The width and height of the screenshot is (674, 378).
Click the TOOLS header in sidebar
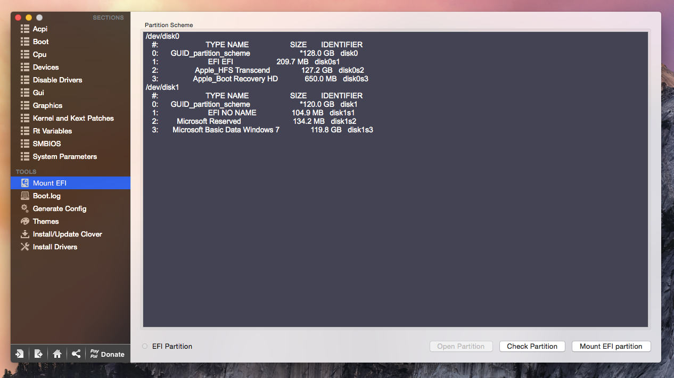[x=26, y=172]
